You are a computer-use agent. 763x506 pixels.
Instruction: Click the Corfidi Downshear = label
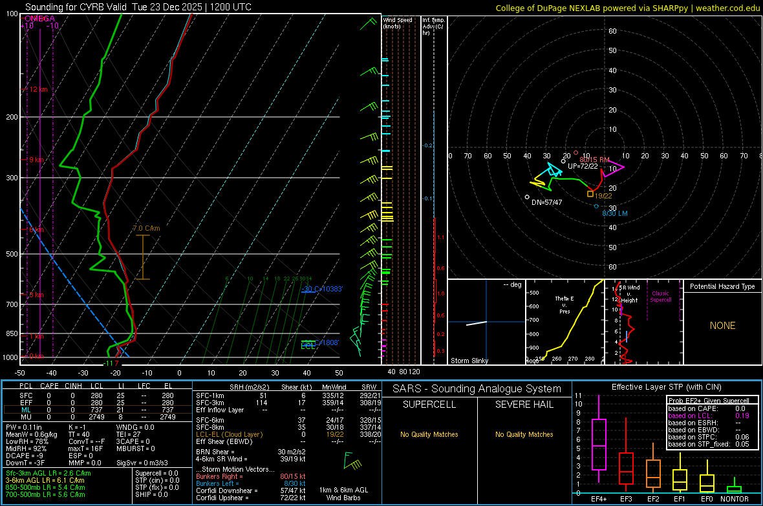[226, 490]
